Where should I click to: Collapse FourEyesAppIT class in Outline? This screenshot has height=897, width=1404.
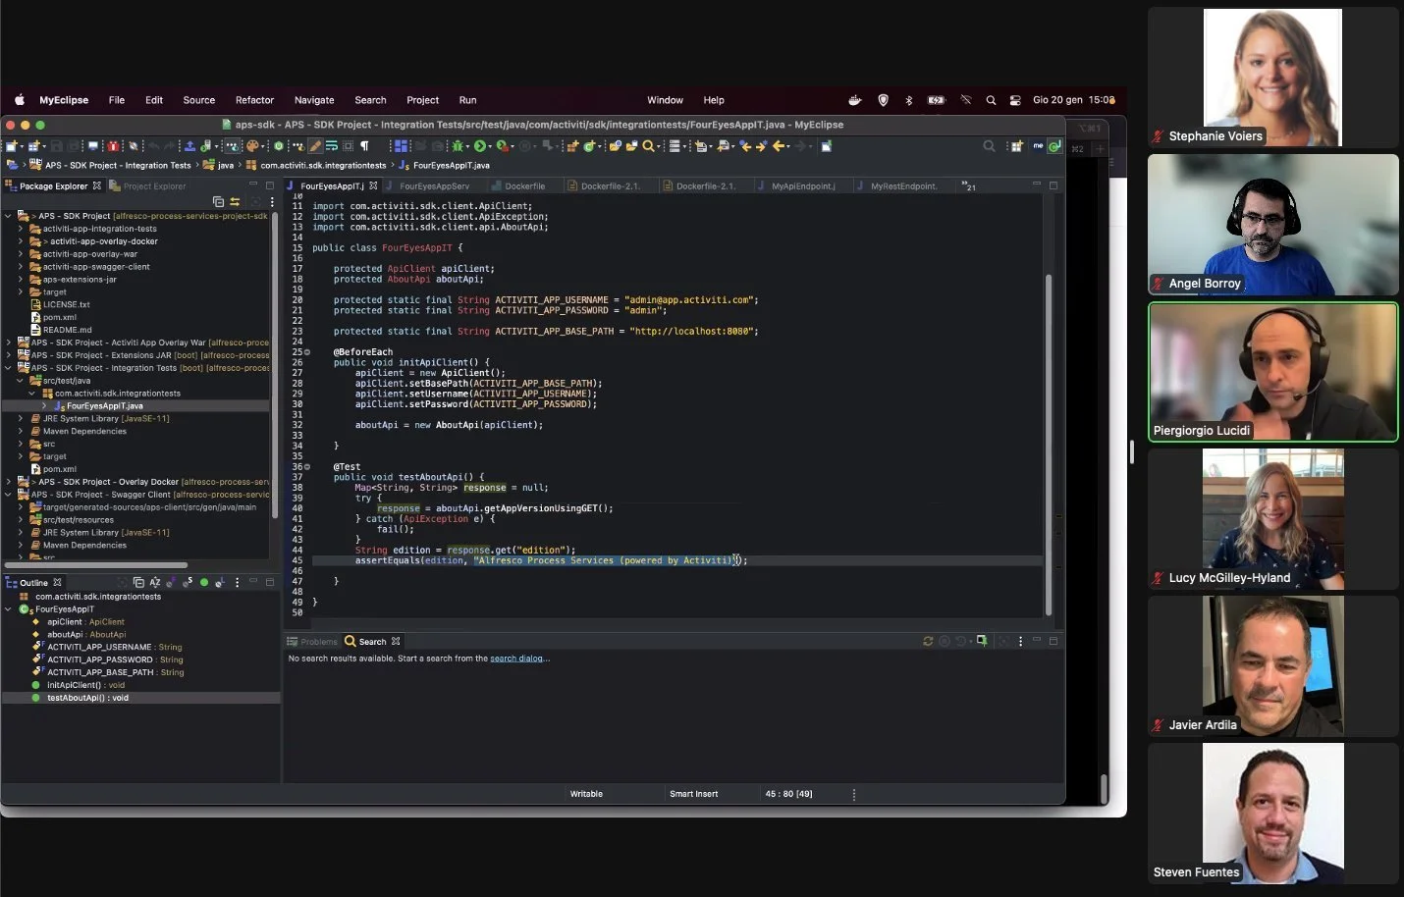pos(9,609)
